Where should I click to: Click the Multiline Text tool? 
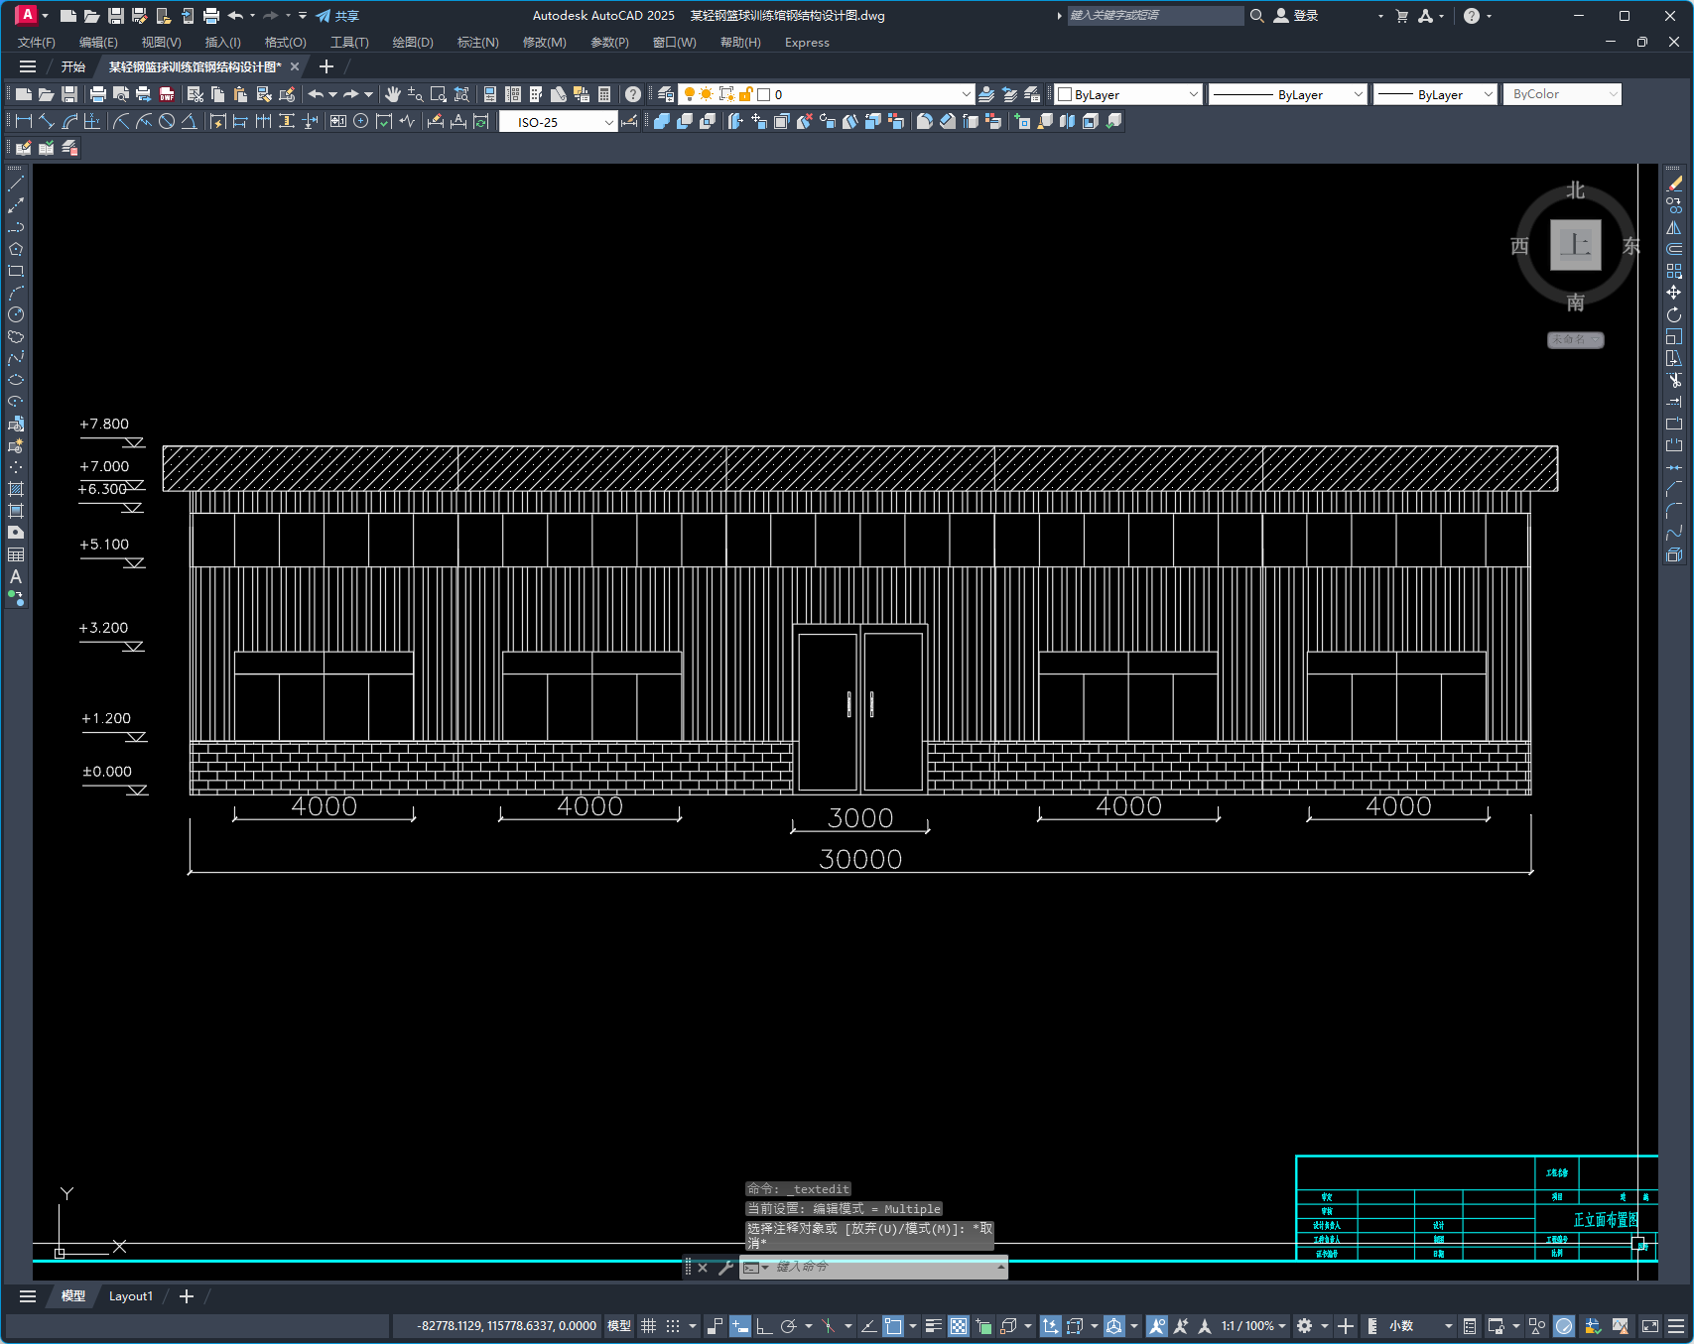click(x=16, y=576)
